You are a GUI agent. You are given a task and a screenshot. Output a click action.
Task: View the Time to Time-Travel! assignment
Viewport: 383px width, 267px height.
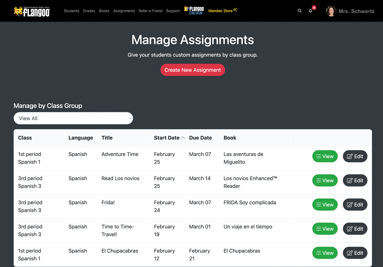[x=325, y=229]
